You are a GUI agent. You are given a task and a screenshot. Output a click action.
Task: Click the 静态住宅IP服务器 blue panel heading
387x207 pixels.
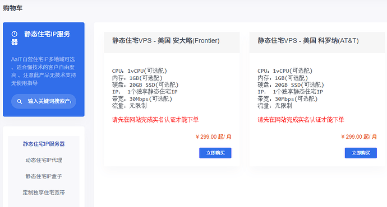[41, 38]
